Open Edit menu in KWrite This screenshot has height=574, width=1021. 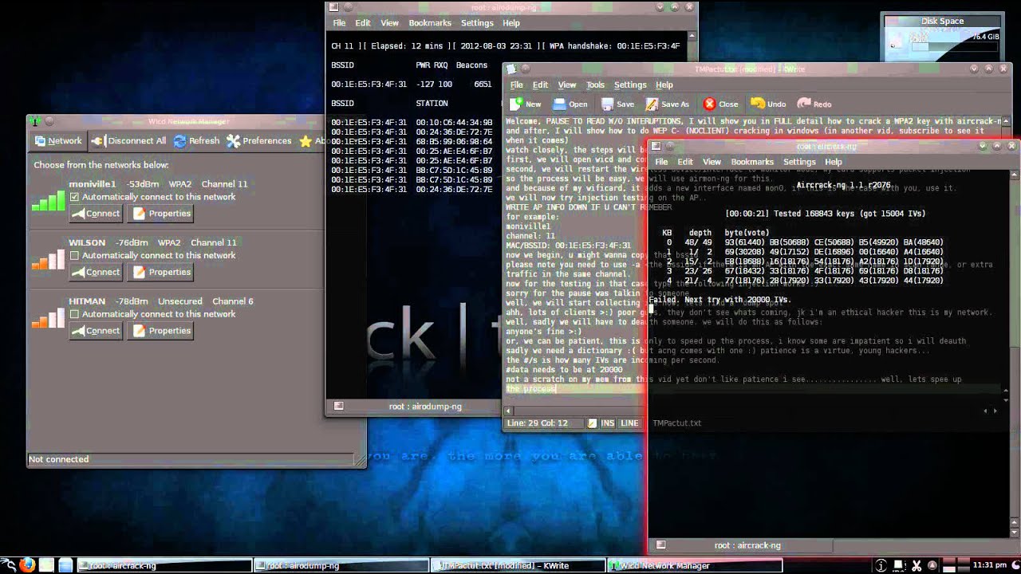click(541, 85)
